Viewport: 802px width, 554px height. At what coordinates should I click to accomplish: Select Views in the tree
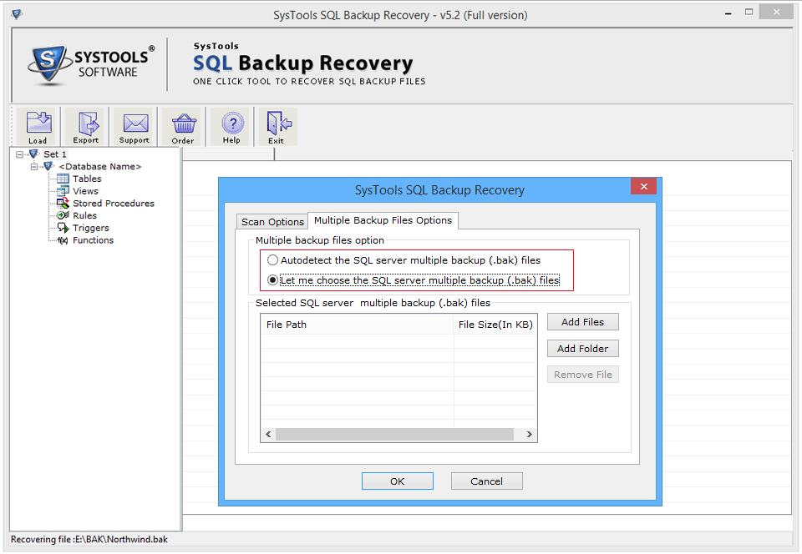pos(85,191)
